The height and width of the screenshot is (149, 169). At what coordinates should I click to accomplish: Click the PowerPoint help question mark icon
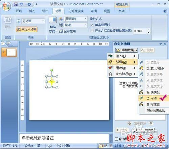click(x=165, y=11)
